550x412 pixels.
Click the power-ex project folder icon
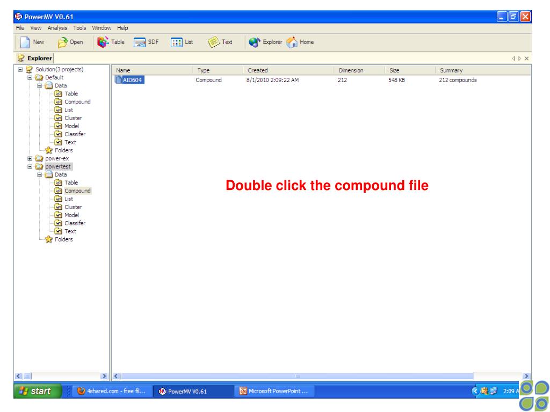point(39,158)
